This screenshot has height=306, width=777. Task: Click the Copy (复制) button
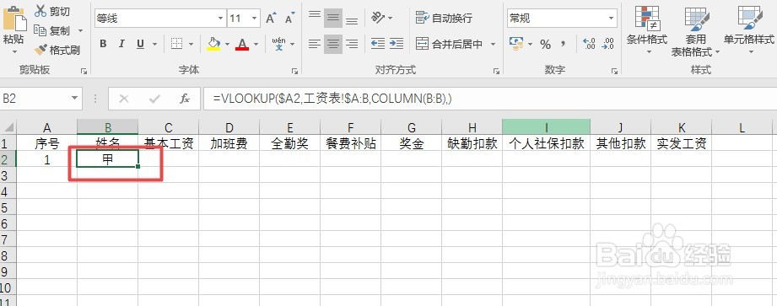[x=52, y=30]
